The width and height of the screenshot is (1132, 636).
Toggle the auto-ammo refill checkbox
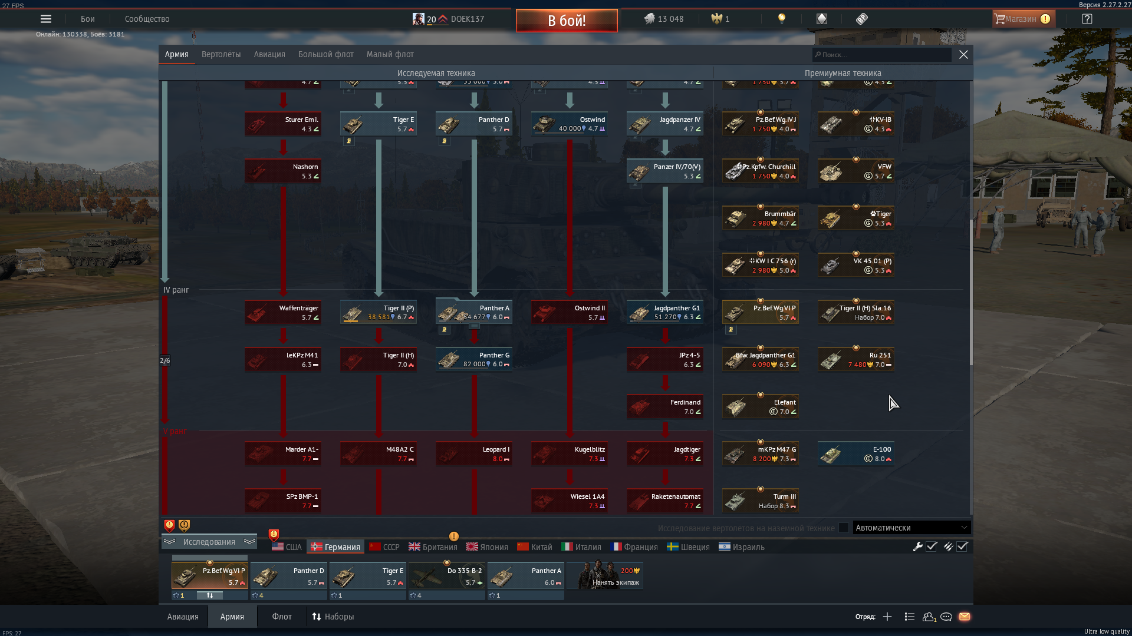coord(962,546)
